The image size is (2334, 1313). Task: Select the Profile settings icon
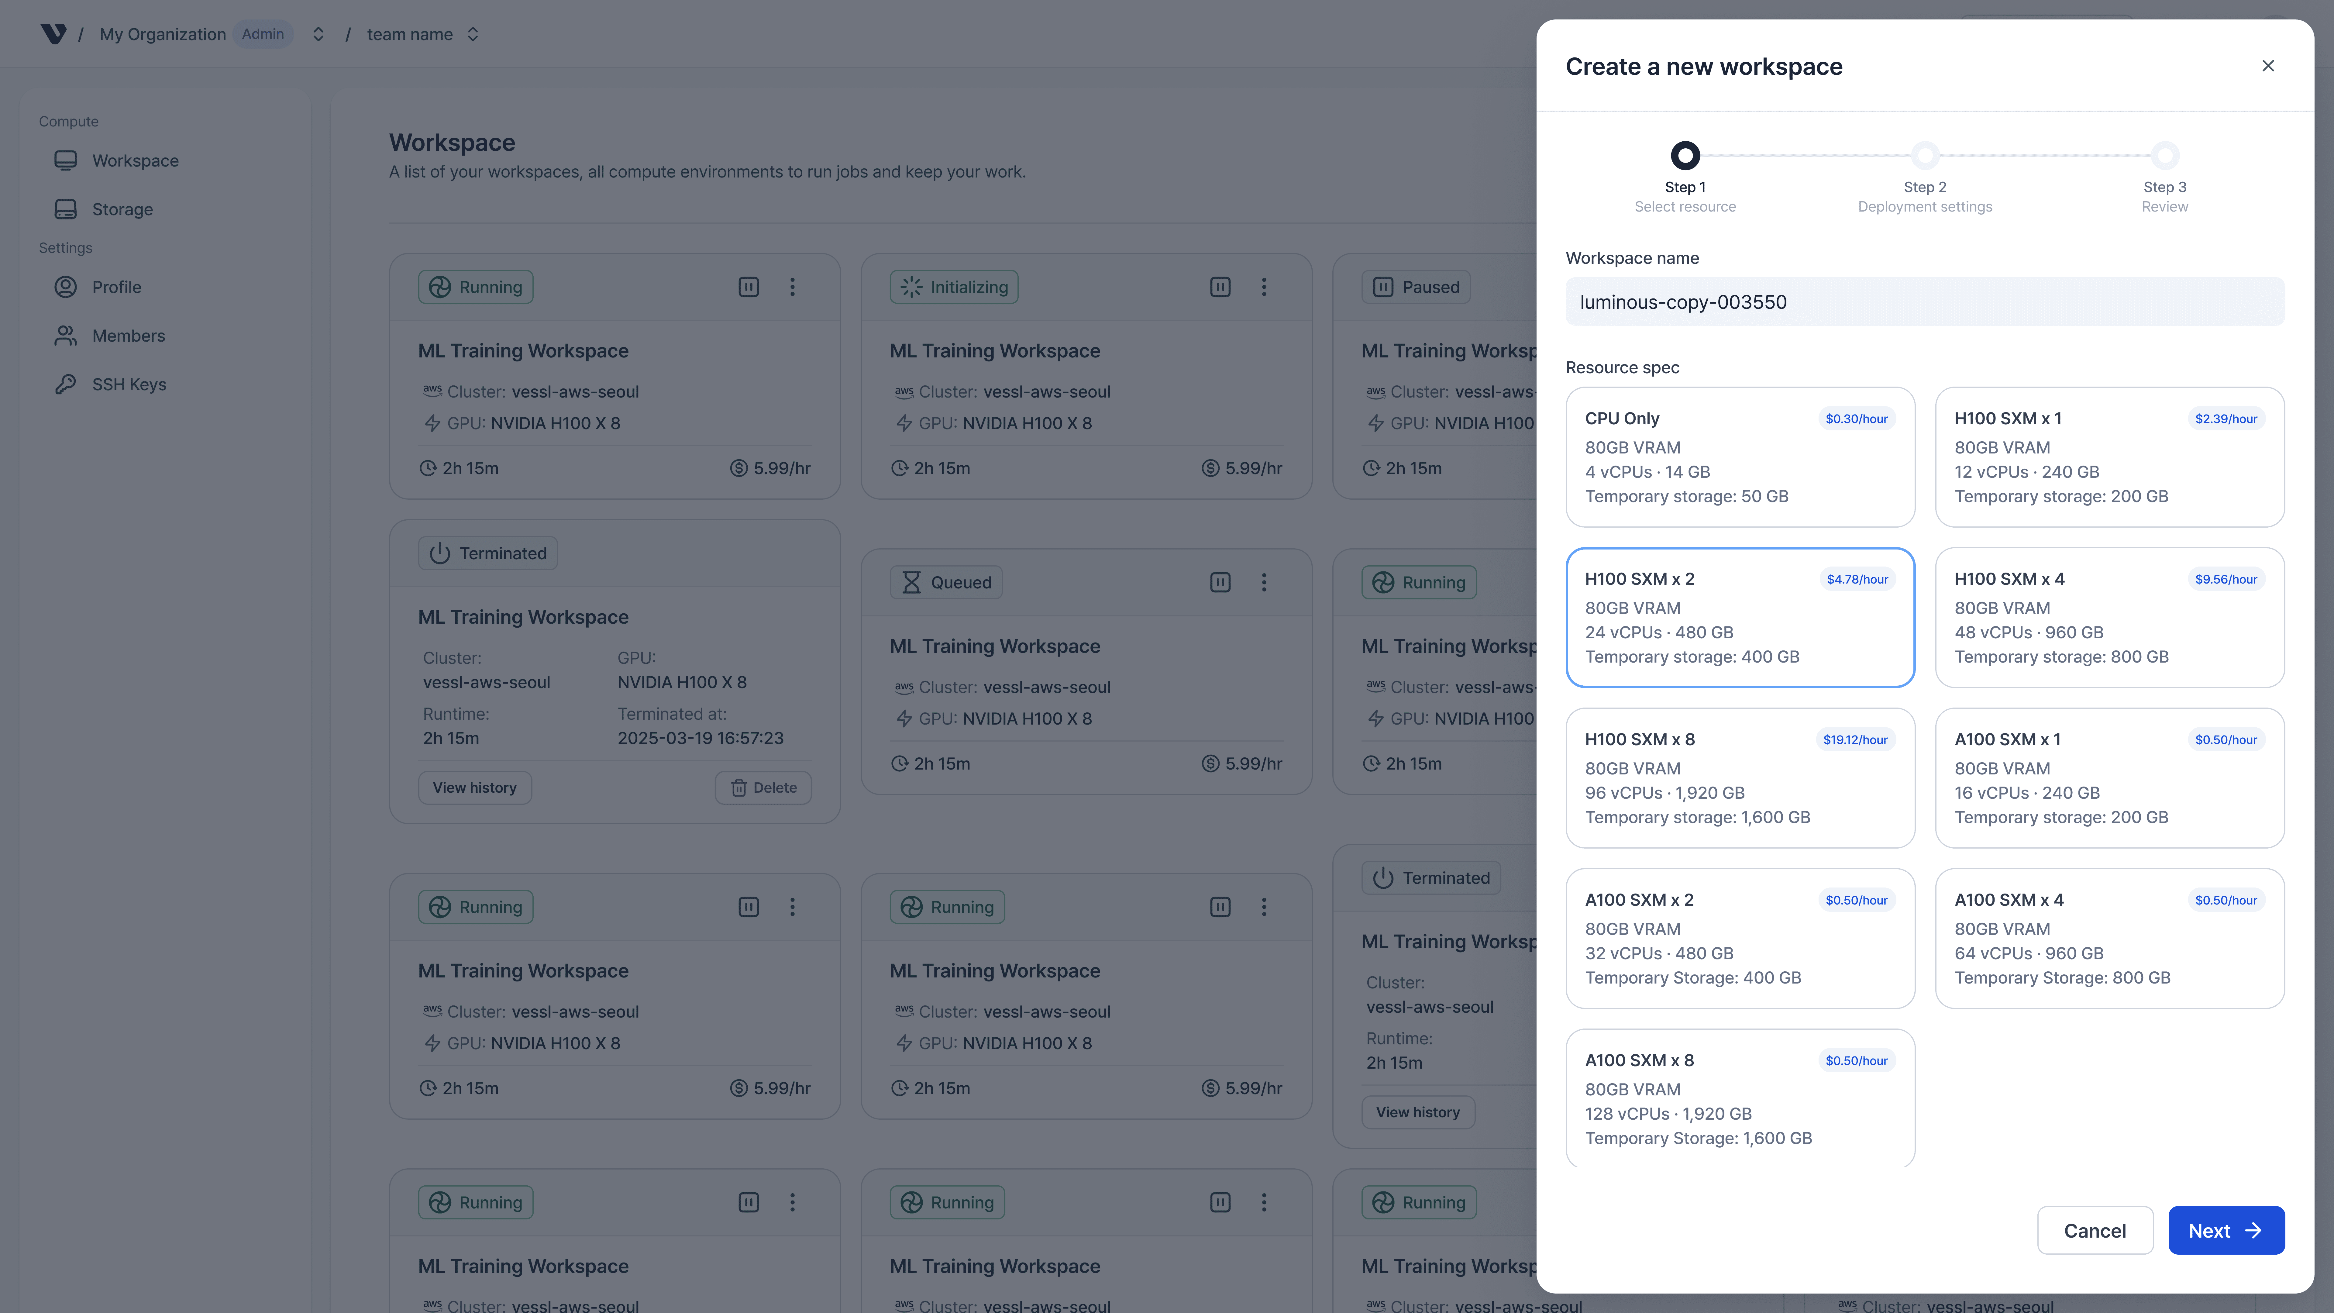[x=65, y=286]
